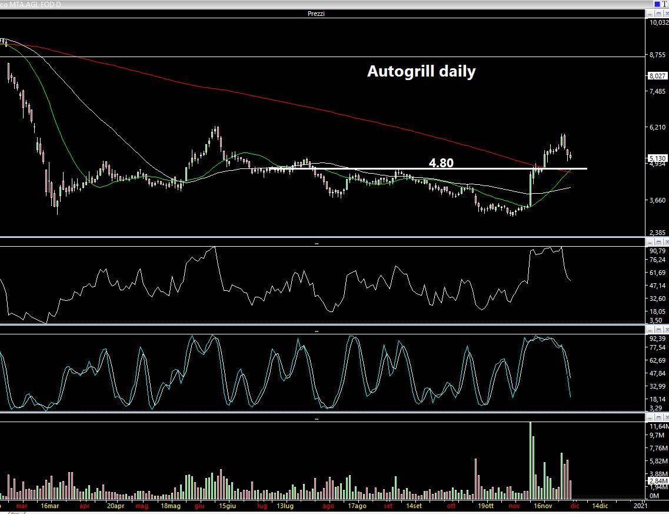Click the Prezzi panel title
The height and width of the screenshot is (514, 669).
pos(316,14)
